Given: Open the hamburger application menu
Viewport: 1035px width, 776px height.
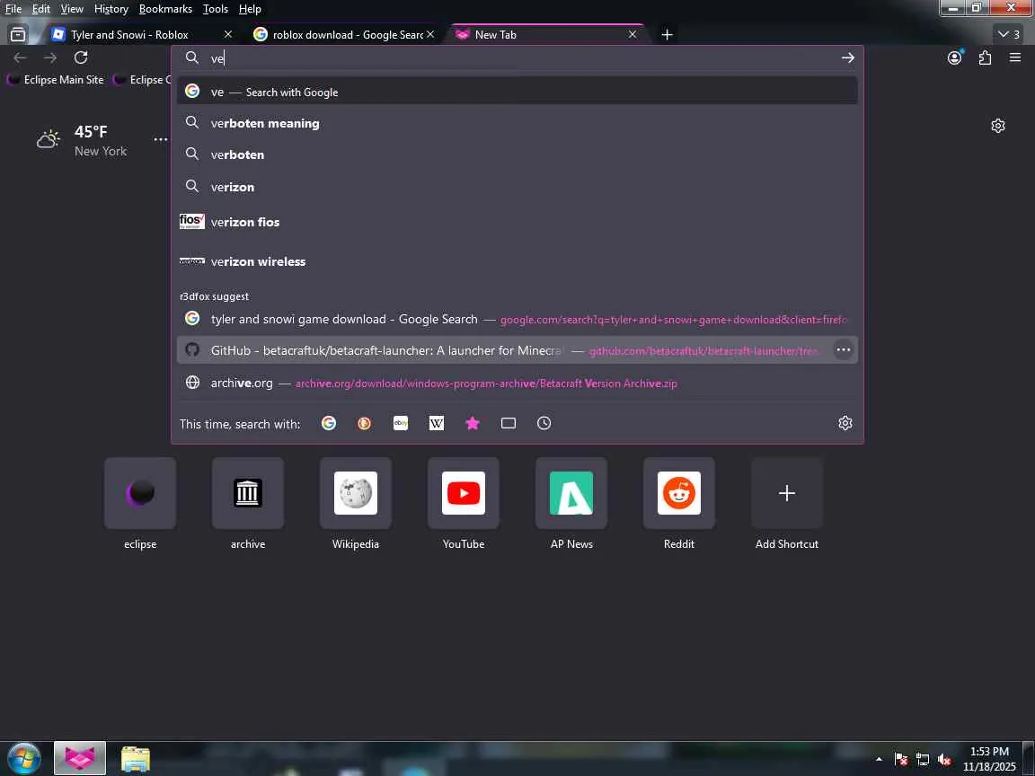Looking at the screenshot, I should 1015,57.
